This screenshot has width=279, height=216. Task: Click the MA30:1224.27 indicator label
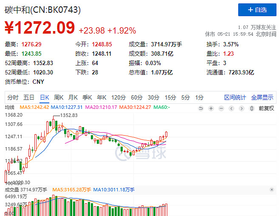point(135,107)
